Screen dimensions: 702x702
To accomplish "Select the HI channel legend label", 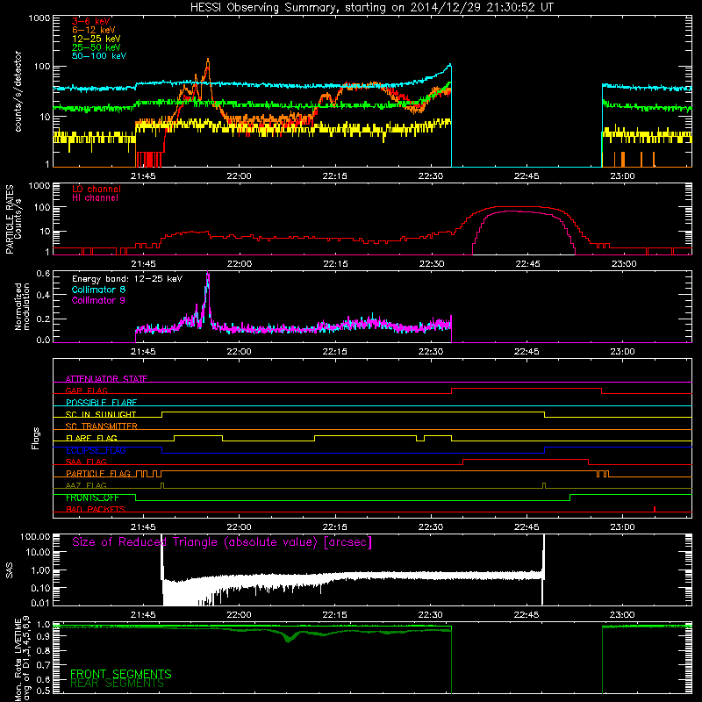I will 95,198.
